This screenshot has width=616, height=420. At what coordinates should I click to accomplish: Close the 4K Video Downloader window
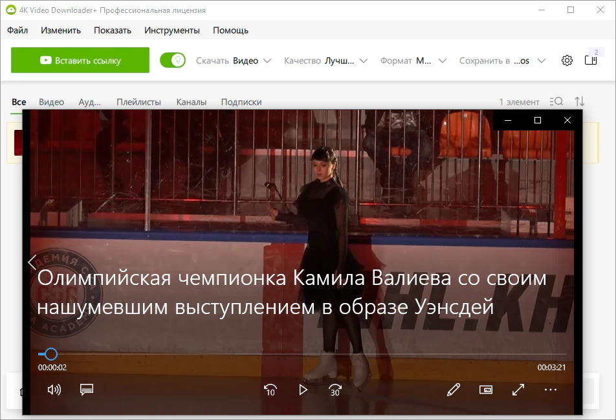tap(600, 10)
